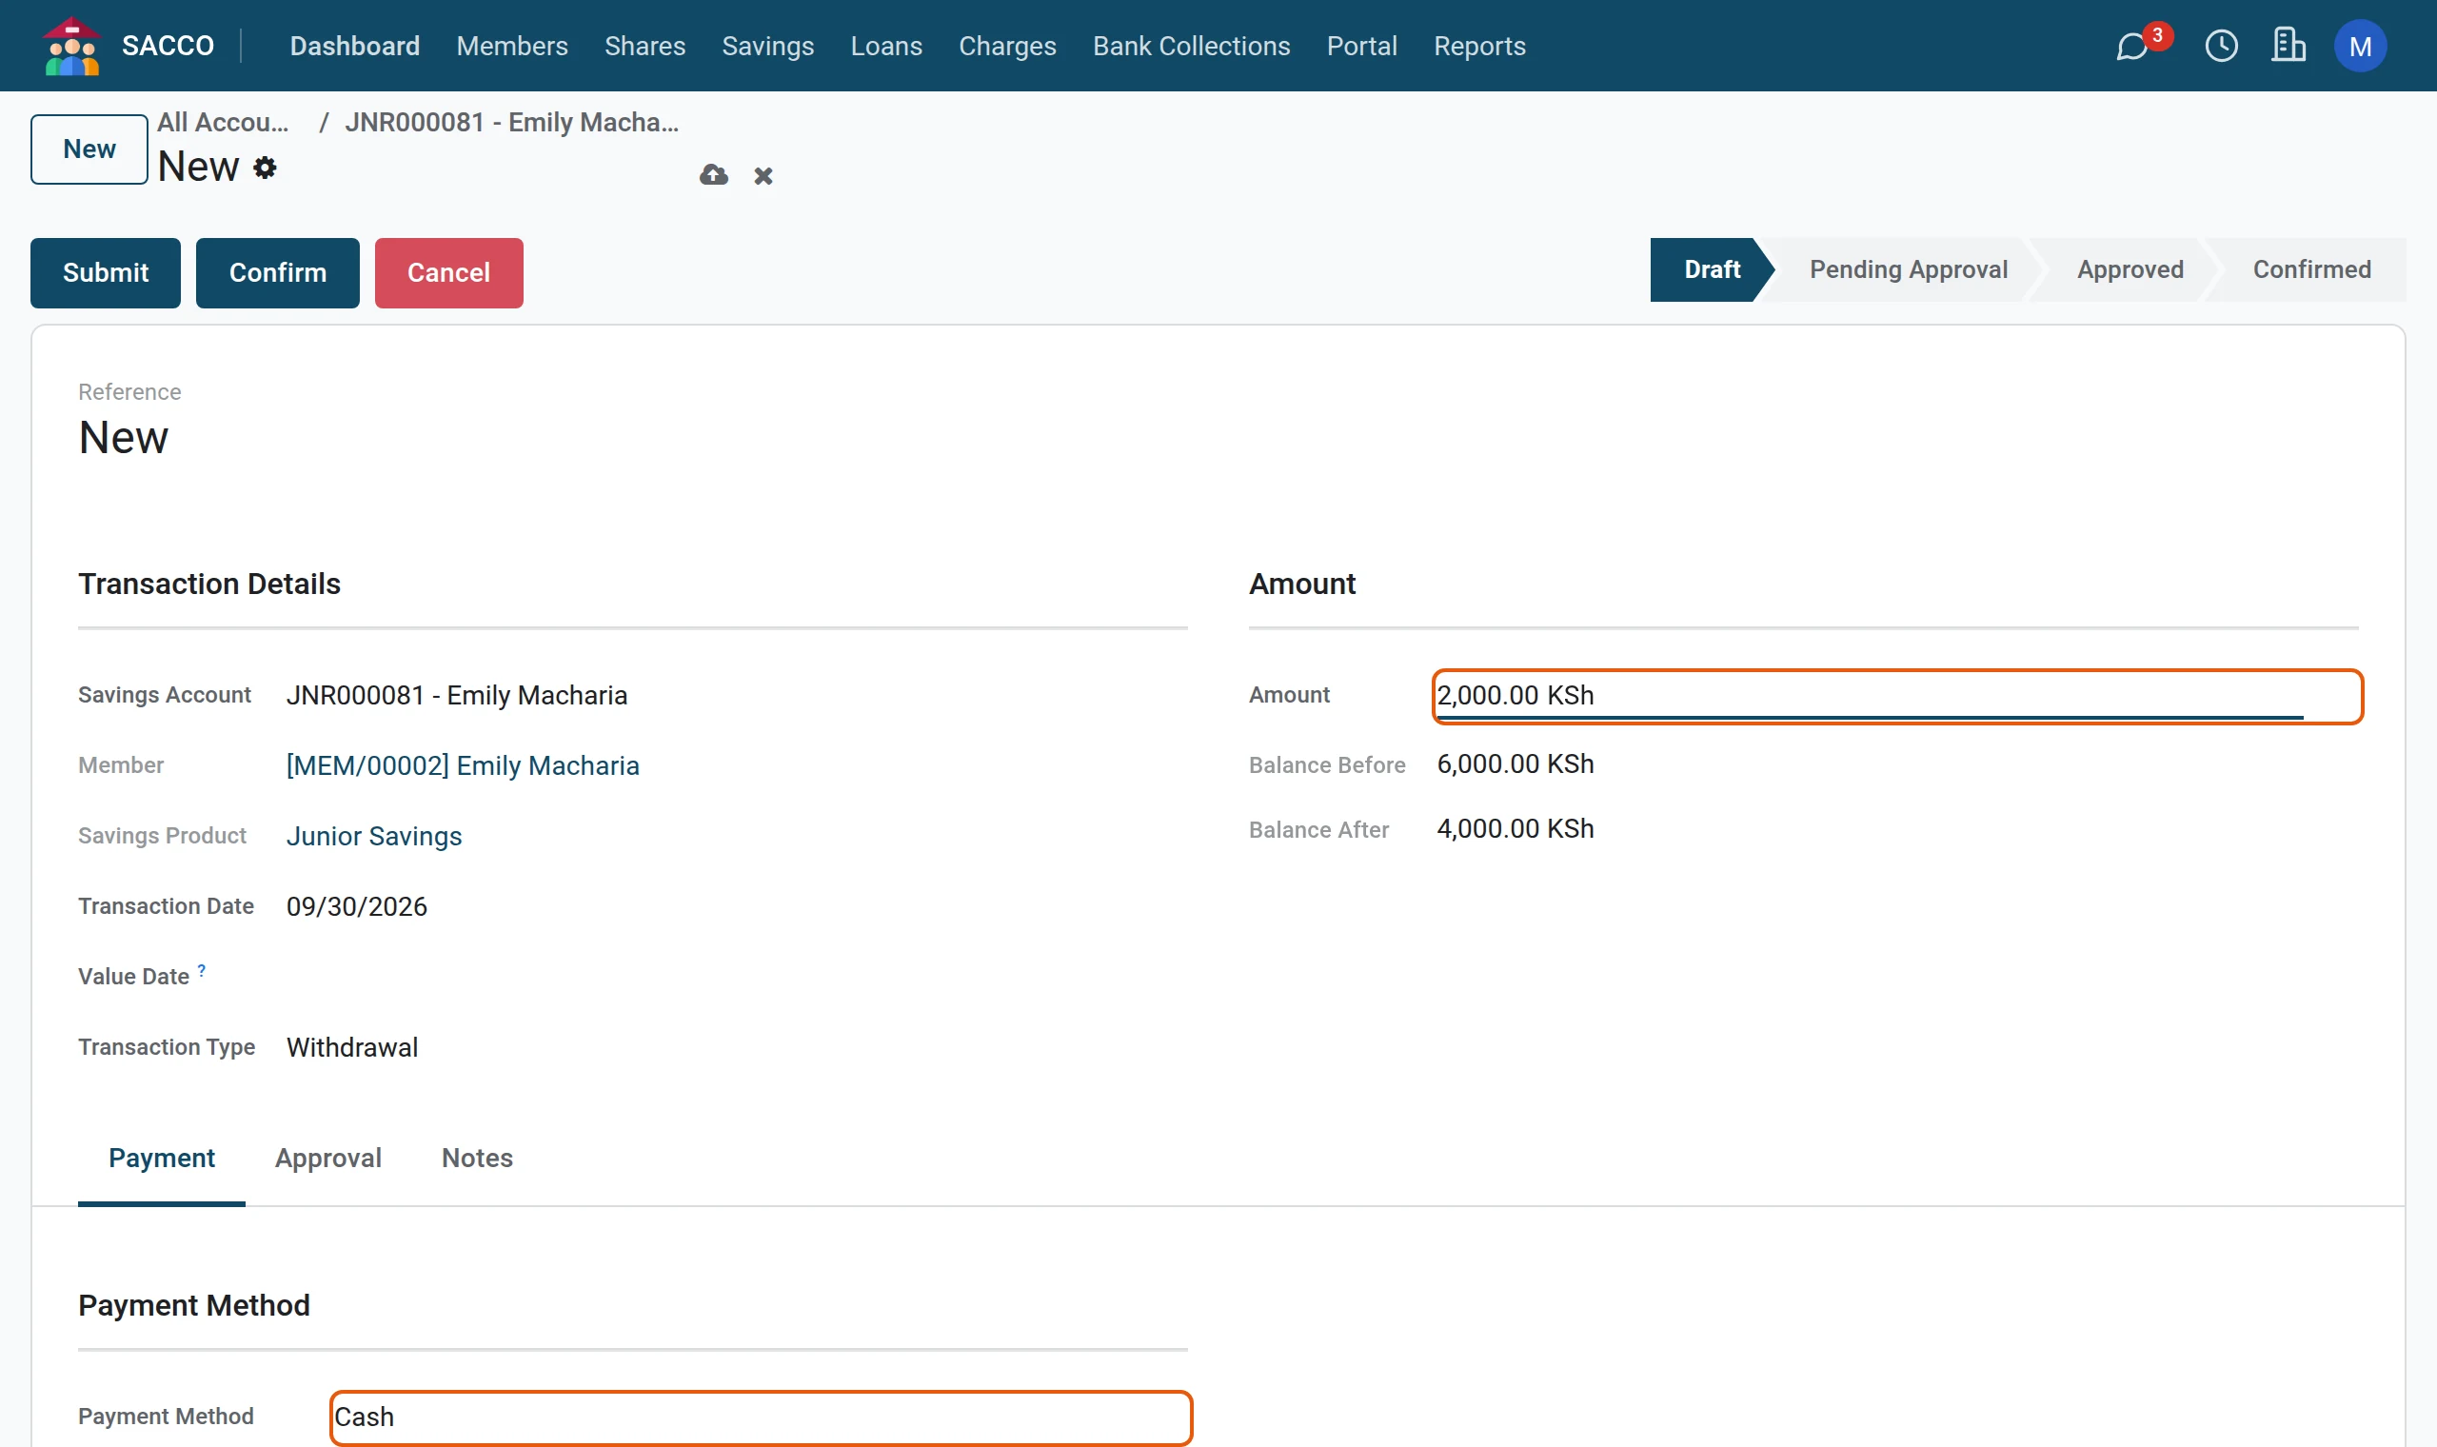This screenshot has width=2437, height=1447.
Task: Click the SACCO app logo icon
Action: coord(71,46)
